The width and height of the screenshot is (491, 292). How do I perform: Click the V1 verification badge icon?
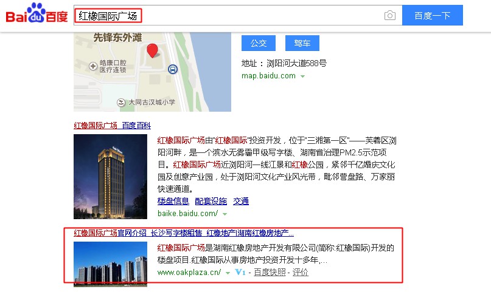(x=240, y=273)
